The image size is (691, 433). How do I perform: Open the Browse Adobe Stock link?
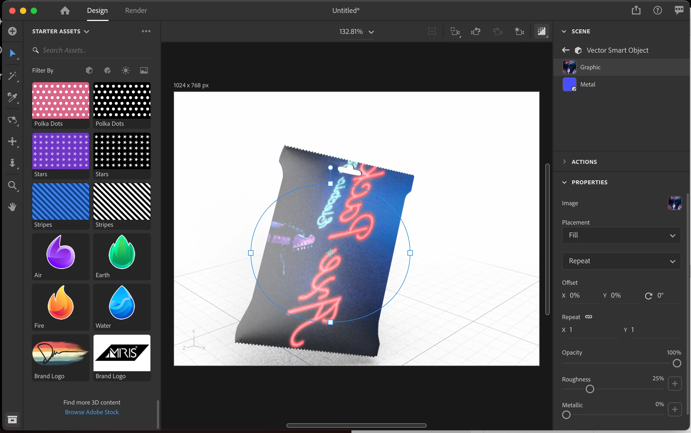click(x=92, y=412)
